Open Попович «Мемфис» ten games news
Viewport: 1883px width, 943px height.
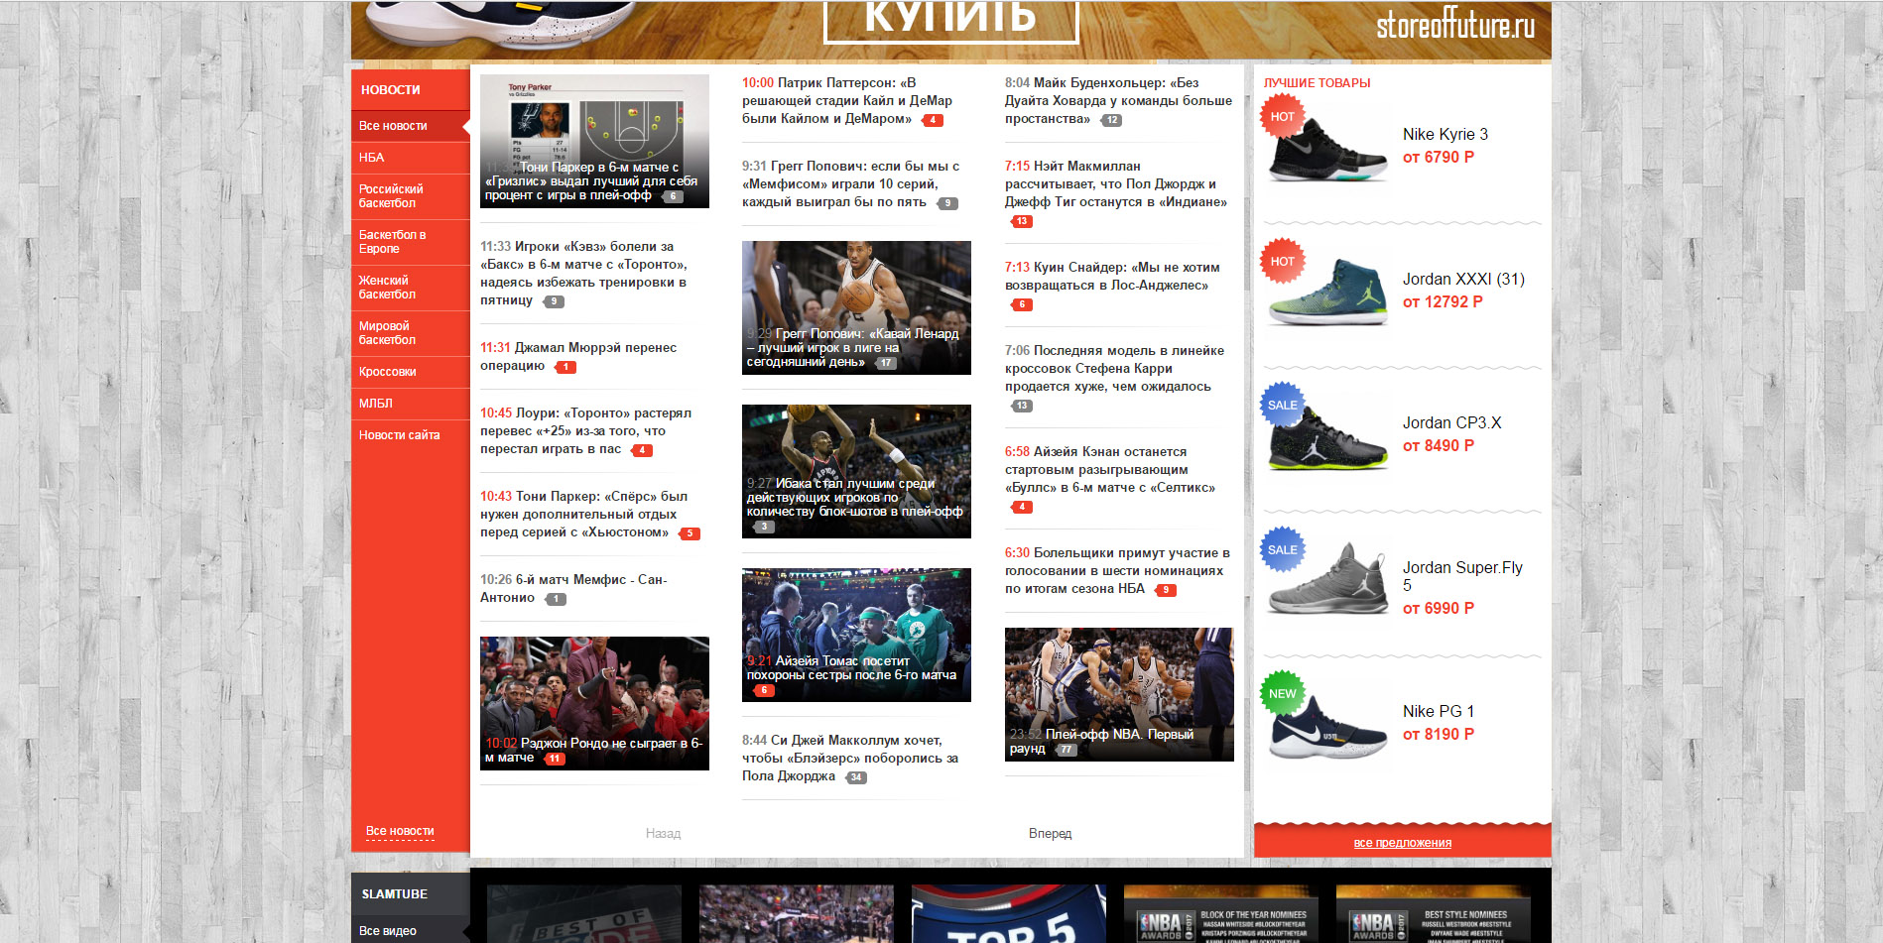851,184
